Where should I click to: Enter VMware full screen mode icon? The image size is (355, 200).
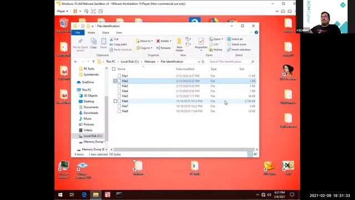[x=93, y=11]
